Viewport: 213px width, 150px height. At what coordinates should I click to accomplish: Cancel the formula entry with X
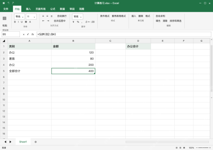24,34
